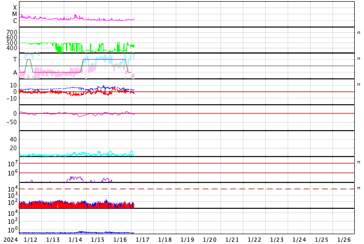Click the 1/23 date label
Image resolution: width=364 pixels, height=244 pixels.
(x=277, y=239)
